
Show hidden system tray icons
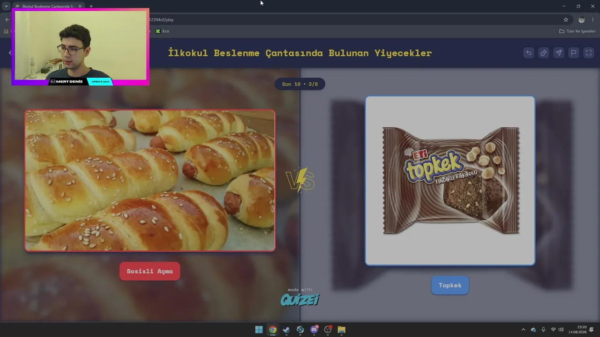pyautogui.click(x=523, y=330)
